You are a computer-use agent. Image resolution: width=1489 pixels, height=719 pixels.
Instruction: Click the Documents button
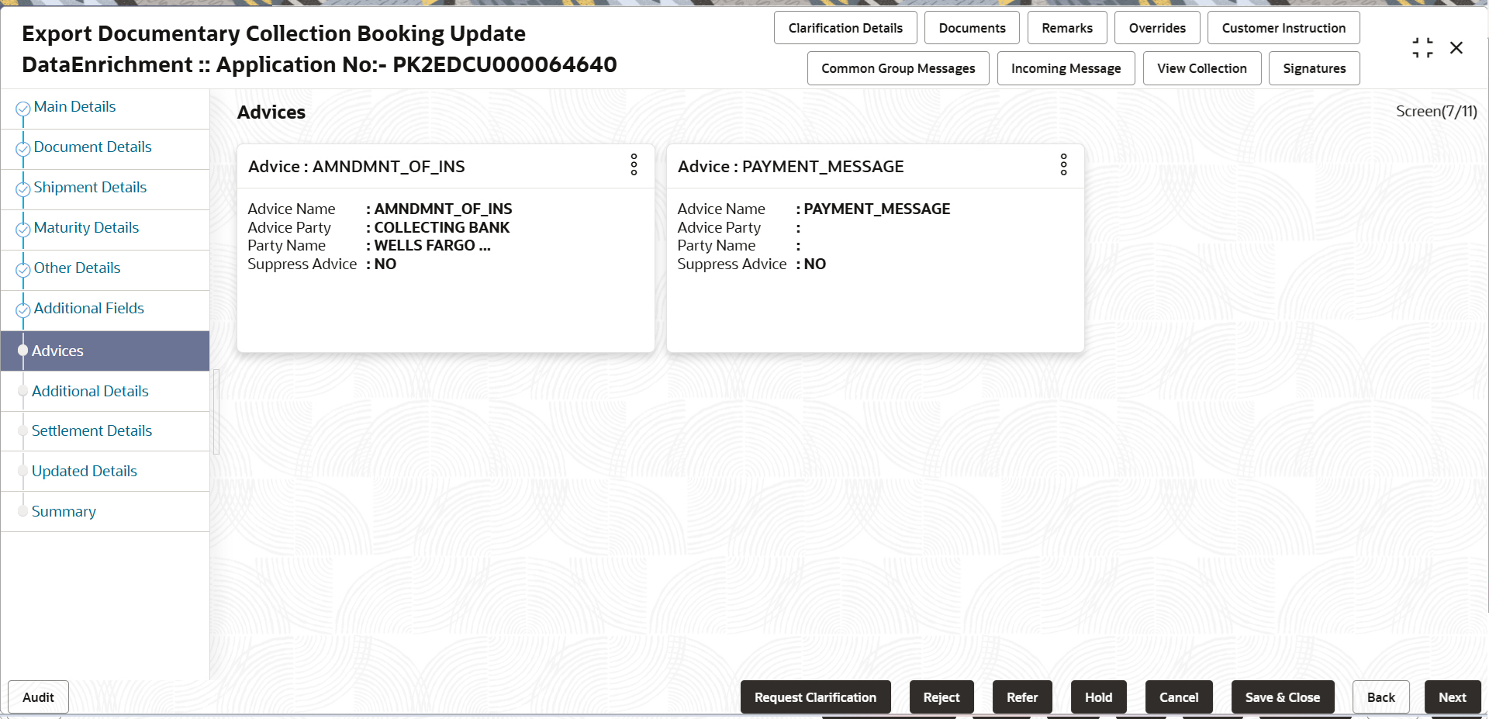coord(972,28)
